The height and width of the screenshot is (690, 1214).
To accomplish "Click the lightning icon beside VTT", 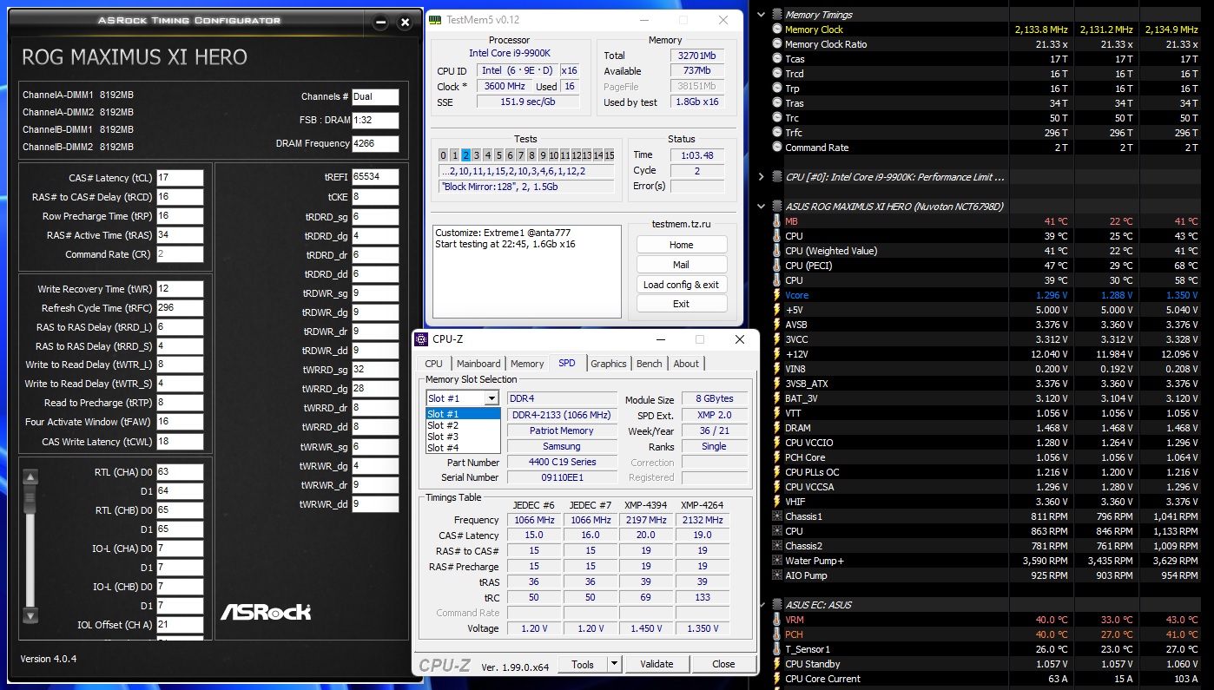I will [777, 413].
